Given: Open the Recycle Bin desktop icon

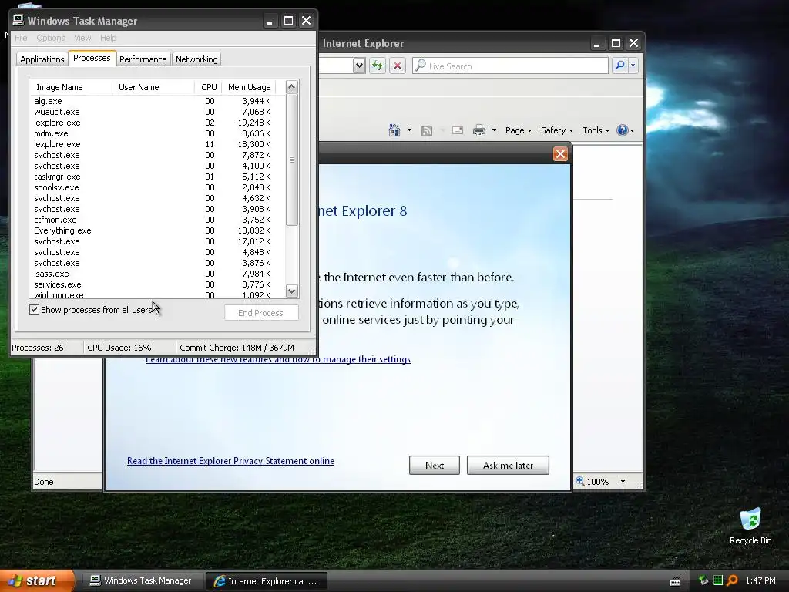Looking at the screenshot, I should pos(750,526).
